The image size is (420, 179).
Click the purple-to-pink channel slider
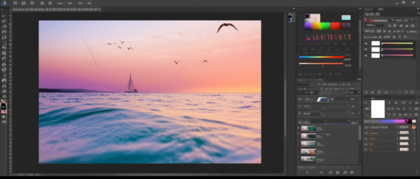click(x=397, y=55)
